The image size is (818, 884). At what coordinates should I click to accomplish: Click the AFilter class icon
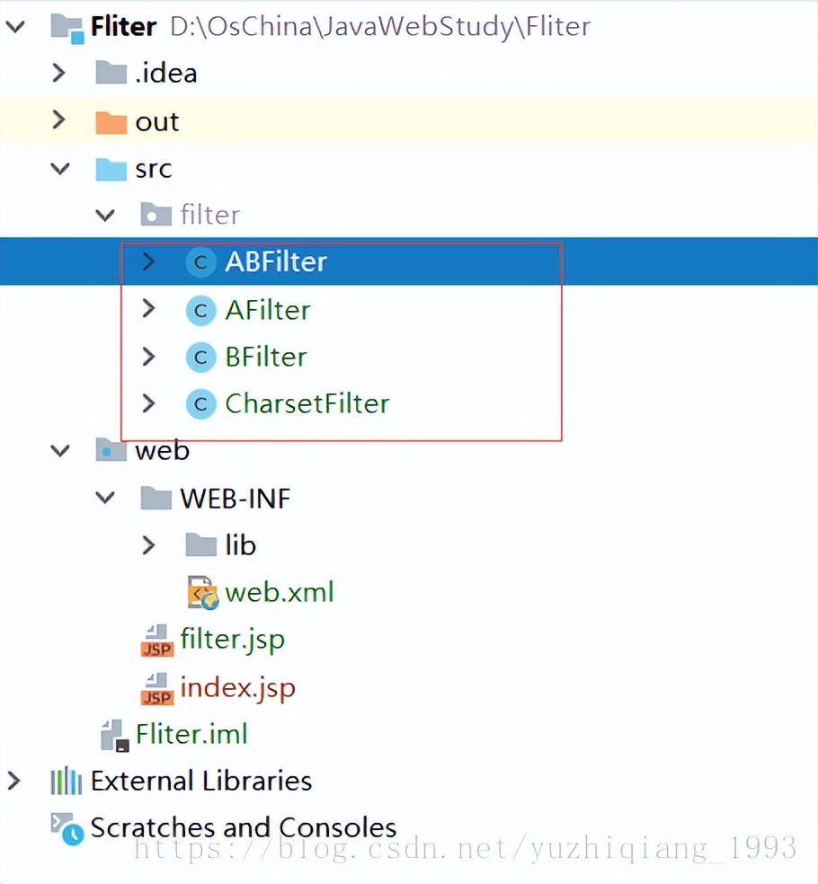(x=200, y=310)
